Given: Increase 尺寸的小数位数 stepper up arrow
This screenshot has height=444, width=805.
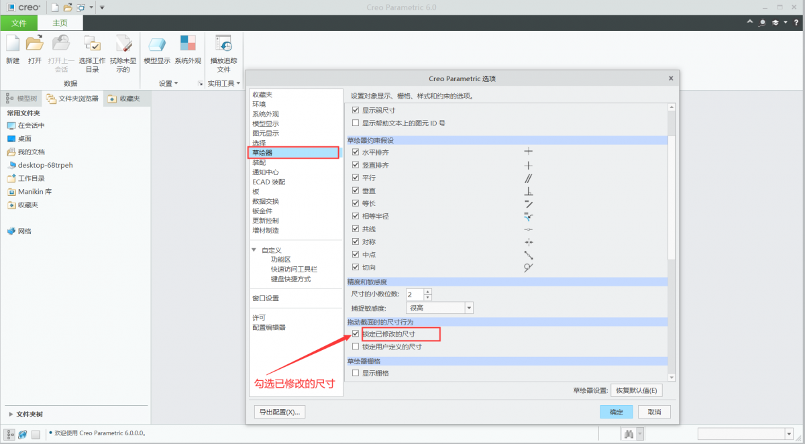Looking at the screenshot, I should click(428, 291).
